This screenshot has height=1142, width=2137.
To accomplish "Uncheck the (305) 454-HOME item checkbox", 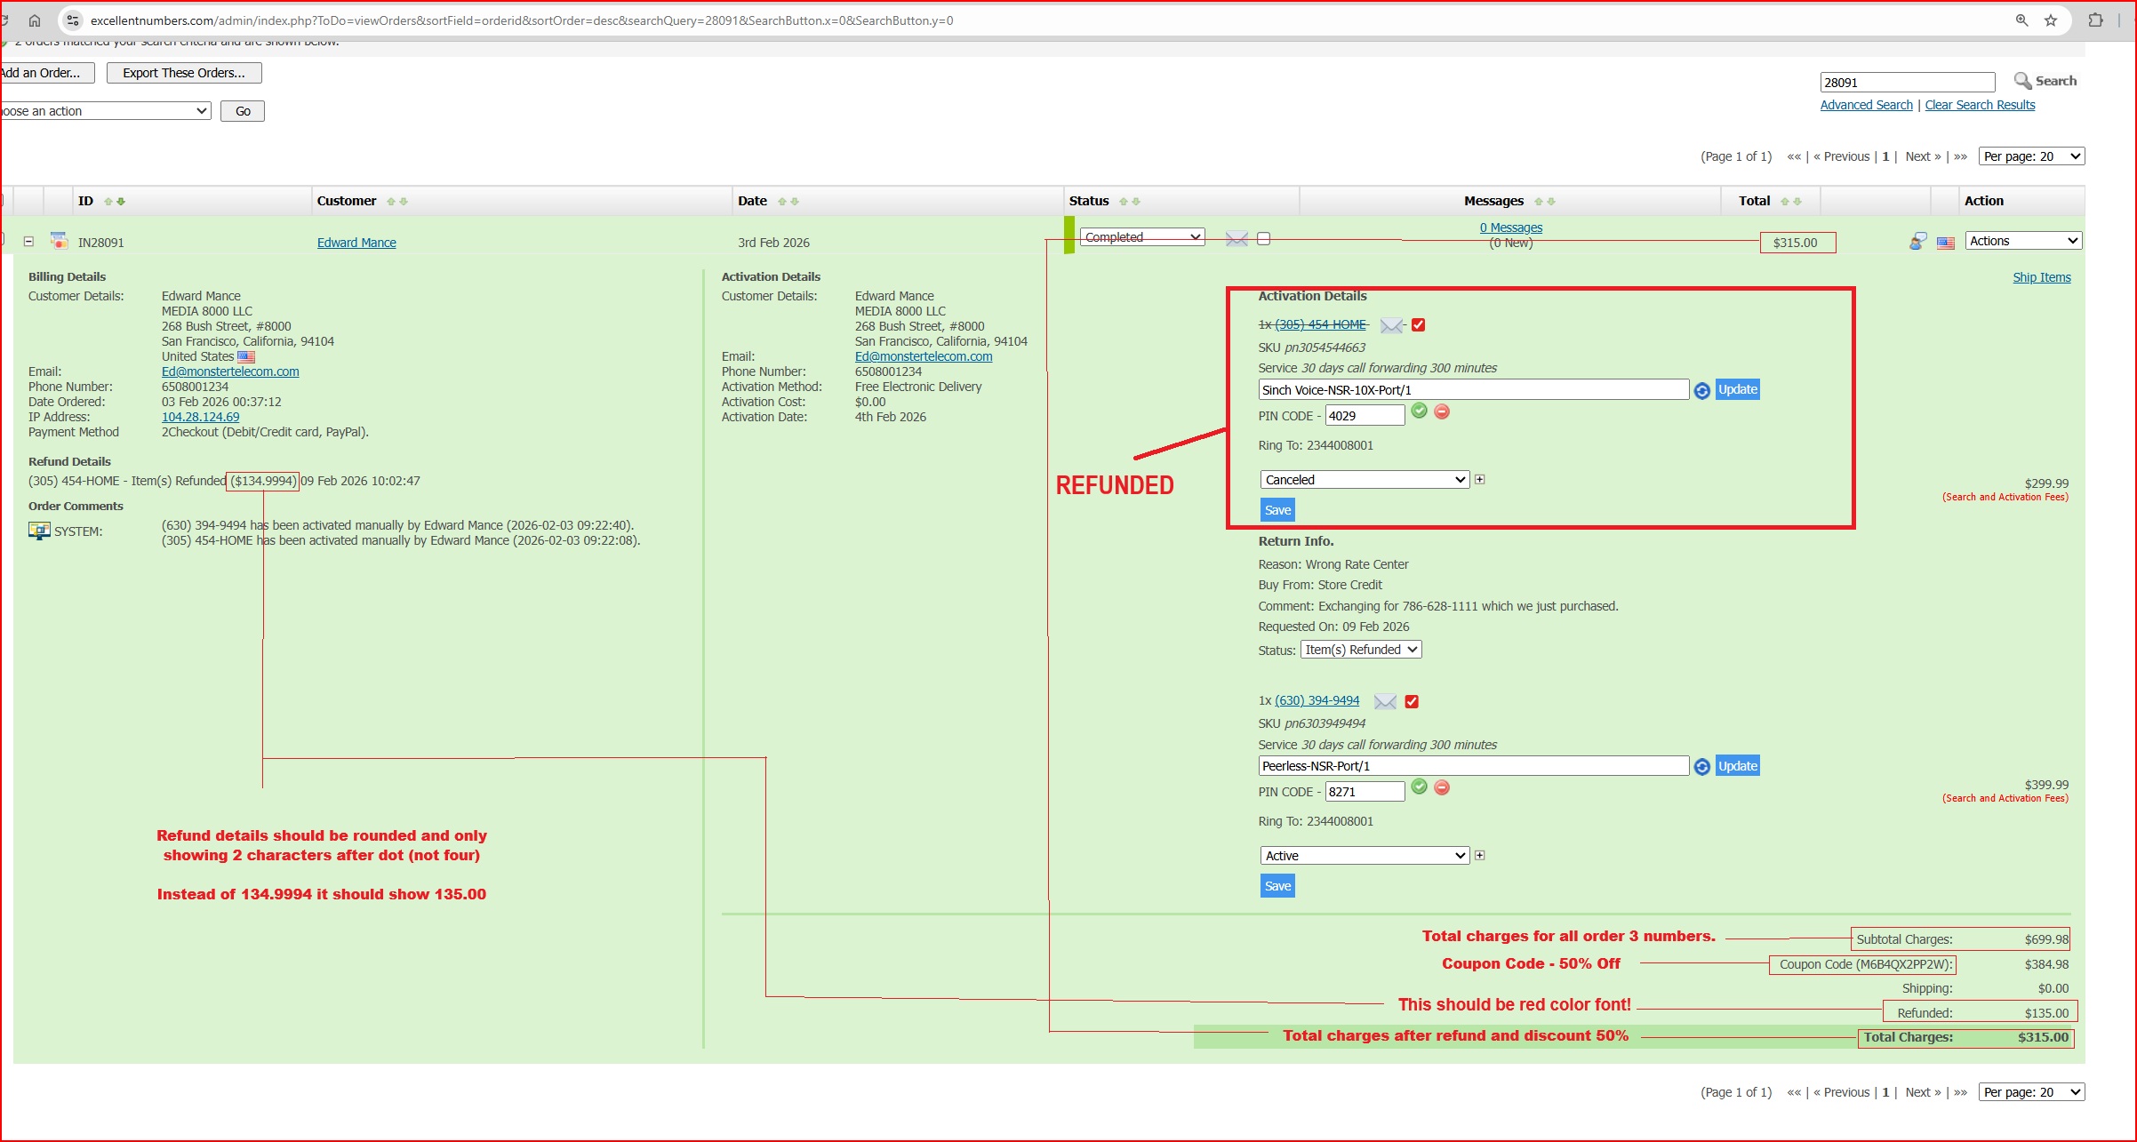I will 1419,325.
